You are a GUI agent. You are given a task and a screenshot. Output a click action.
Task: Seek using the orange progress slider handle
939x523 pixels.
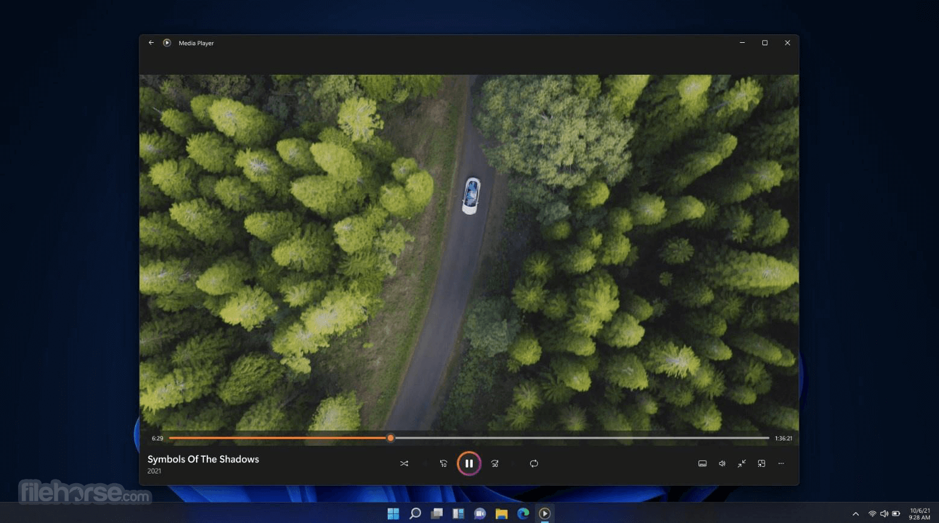[x=390, y=438]
